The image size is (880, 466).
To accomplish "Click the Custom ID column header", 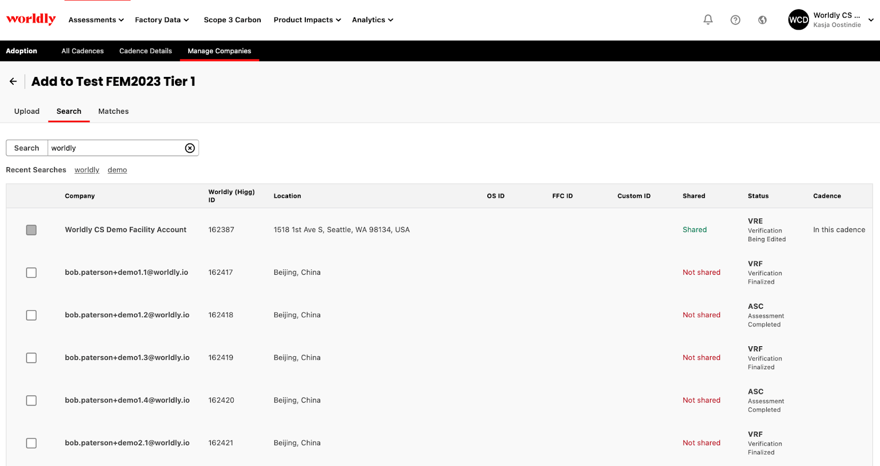I will point(634,196).
